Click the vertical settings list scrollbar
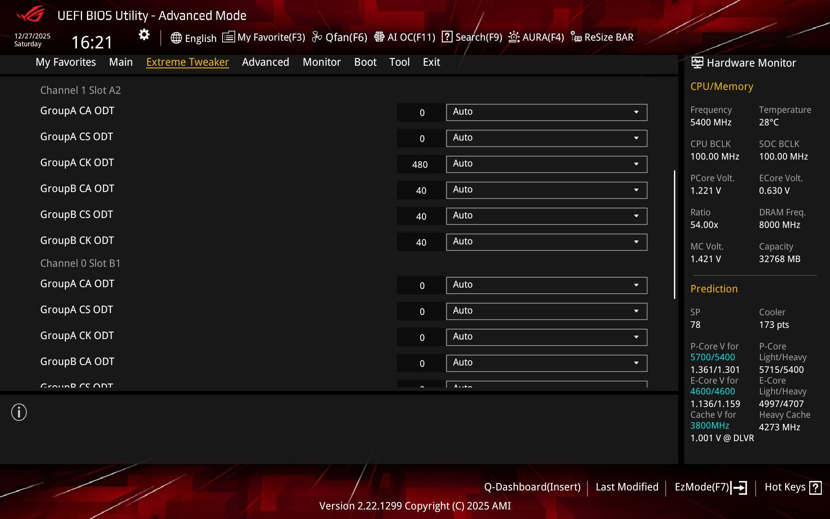 click(674, 234)
